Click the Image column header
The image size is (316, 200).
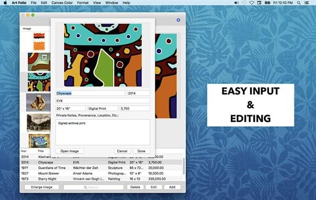pyautogui.click(x=27, y=28)
